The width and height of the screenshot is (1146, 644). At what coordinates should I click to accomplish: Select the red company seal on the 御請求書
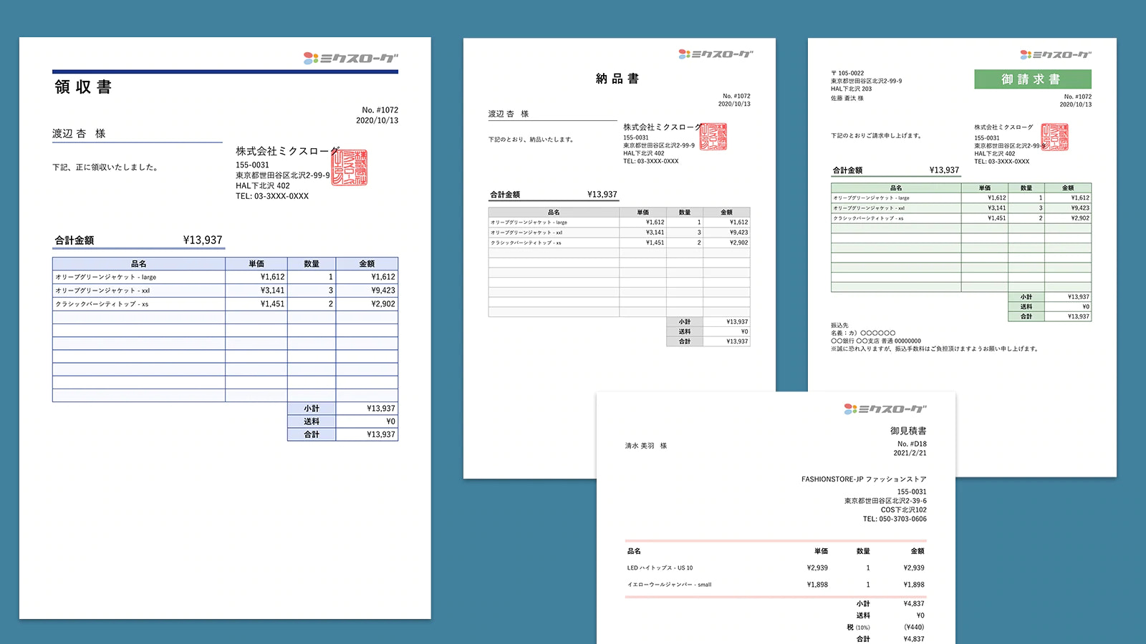[1055, 137]
